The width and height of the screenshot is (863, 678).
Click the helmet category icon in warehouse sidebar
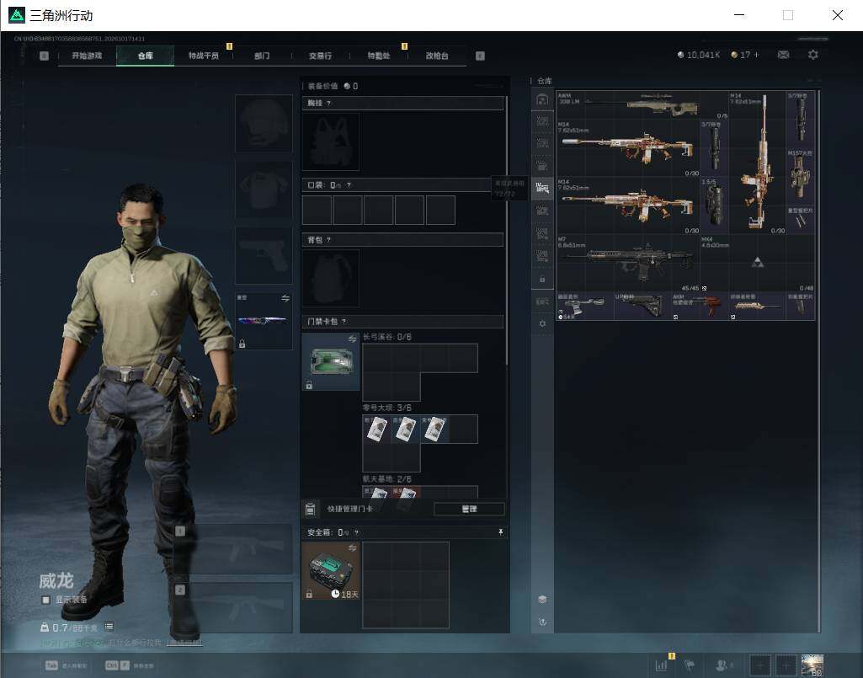(542, 99)
